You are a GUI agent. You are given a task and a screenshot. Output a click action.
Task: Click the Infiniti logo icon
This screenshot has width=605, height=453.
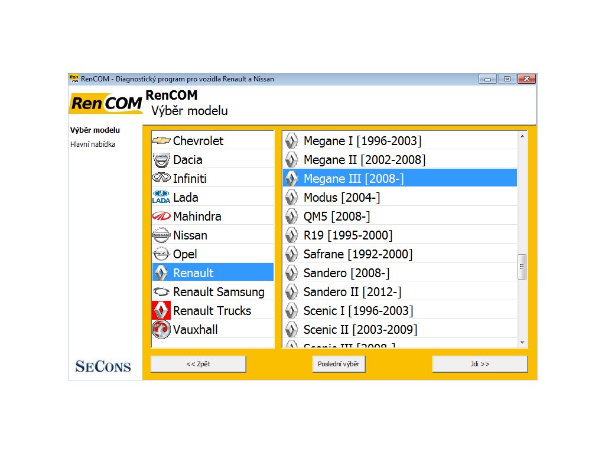161,178
